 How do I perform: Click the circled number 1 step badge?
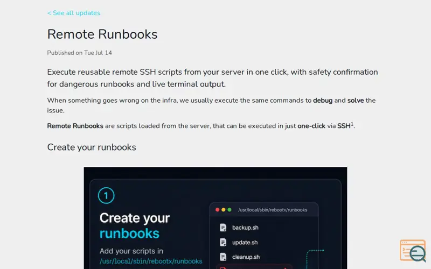(x=106, y=195)
